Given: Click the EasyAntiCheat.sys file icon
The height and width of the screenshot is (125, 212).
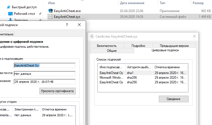Looking at the screenshot, I should click(50, 17).
